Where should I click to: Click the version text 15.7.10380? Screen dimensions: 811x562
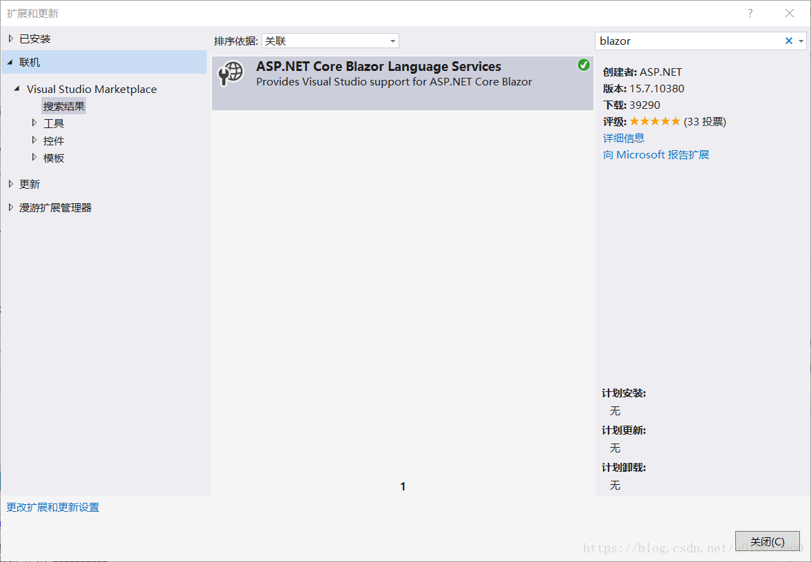tap(657, 88)
